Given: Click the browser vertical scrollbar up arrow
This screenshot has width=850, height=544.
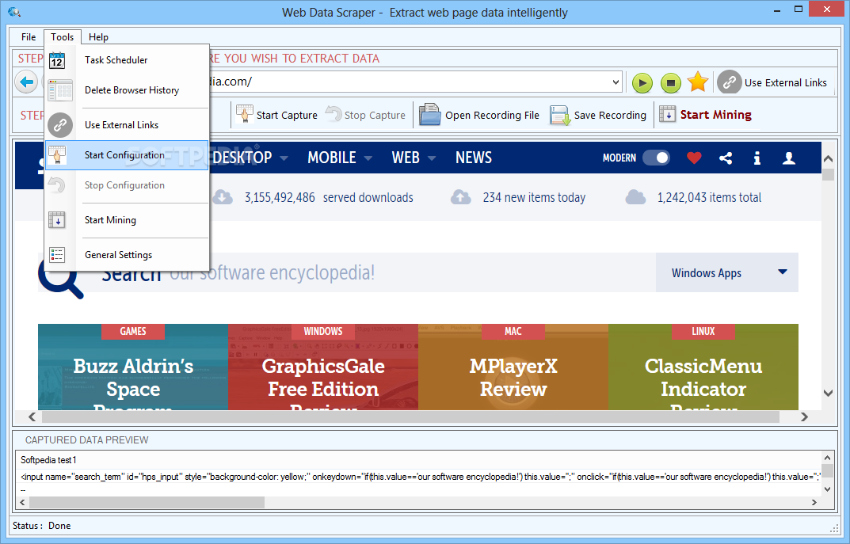Looking at the screenshot, I should click(x=828, y=158).
